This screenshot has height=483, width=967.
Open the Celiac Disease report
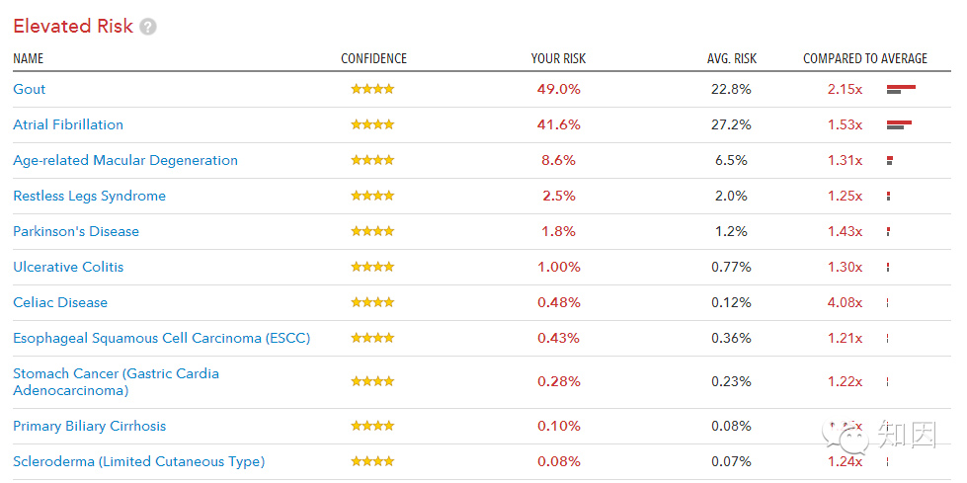(60, 302)
